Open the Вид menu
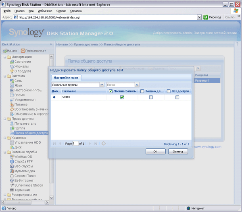242x212 pixels. coord(31,11)
